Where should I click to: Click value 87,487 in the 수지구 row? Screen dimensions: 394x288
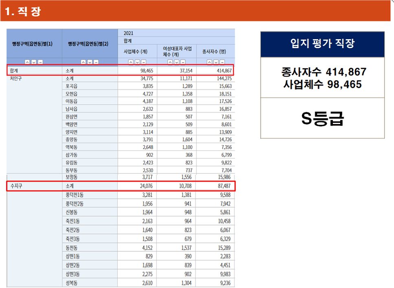click(x=224, y=186)
